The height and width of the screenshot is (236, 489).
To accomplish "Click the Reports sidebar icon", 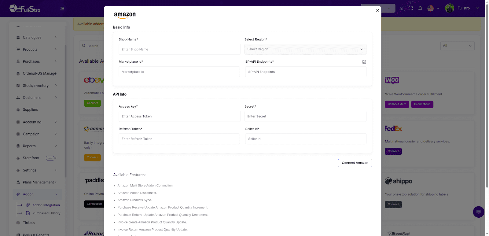I will point(18,146).
